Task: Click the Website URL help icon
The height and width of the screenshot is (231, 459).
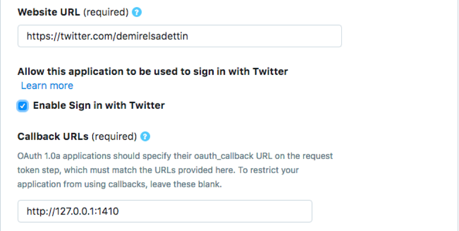Action: pyautogui.click(x=137, y=12)
